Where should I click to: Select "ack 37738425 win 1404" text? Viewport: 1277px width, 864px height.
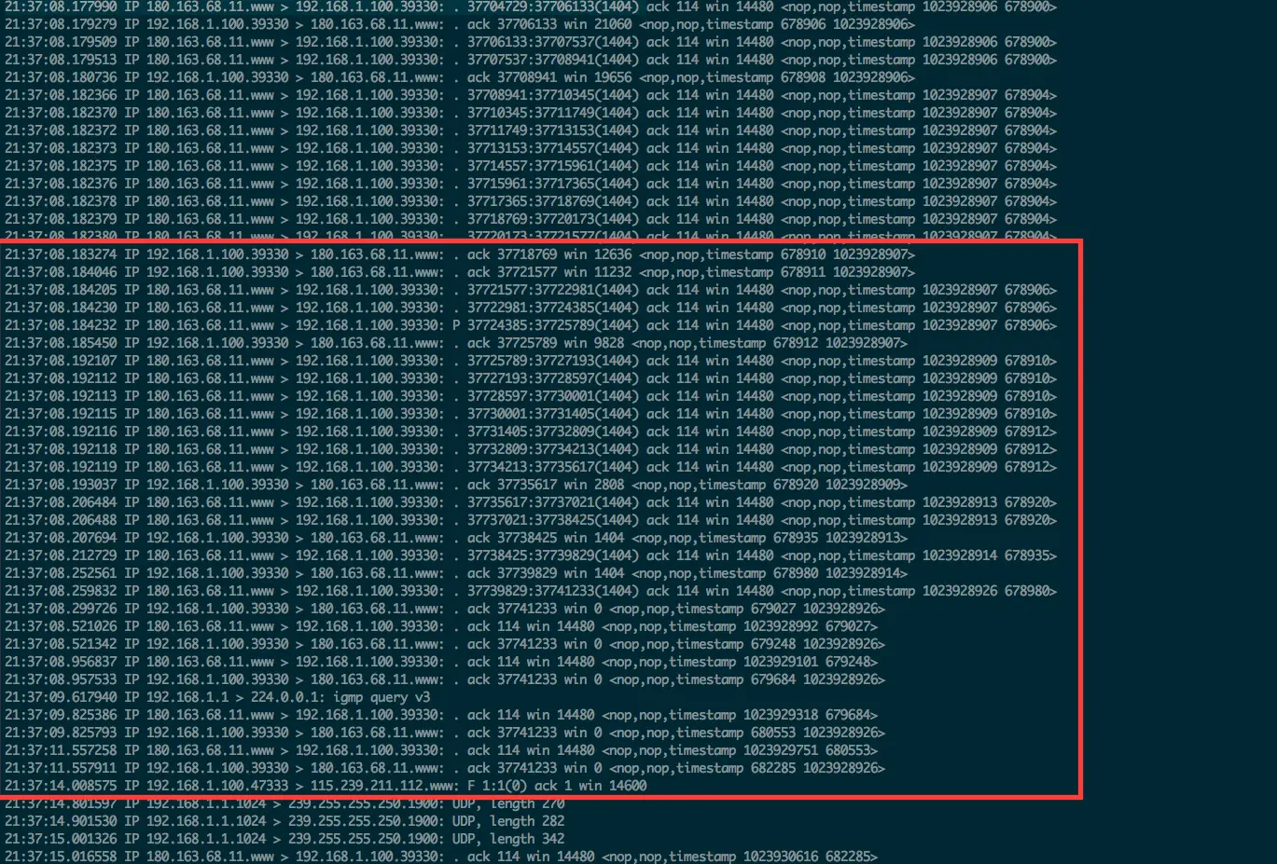[546, 538]
